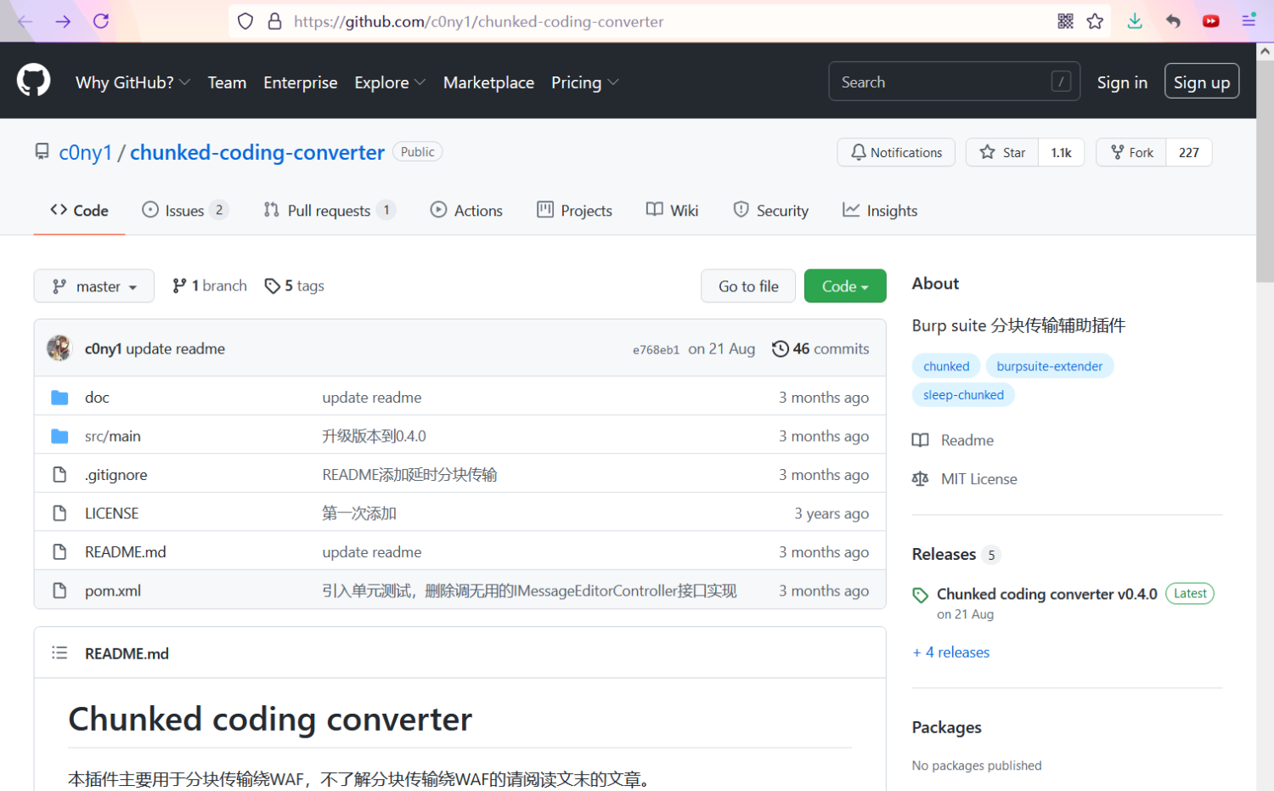Click the src/main folder icon
The height and width of the screenshot is (791, 1274).
tap(59, 436)
